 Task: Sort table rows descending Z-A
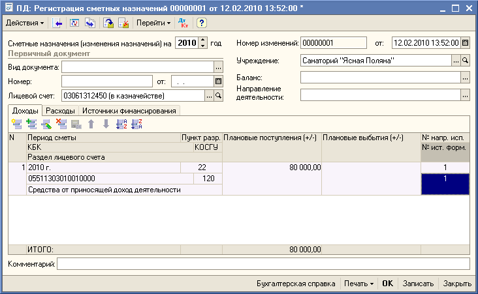coord(136,123)
